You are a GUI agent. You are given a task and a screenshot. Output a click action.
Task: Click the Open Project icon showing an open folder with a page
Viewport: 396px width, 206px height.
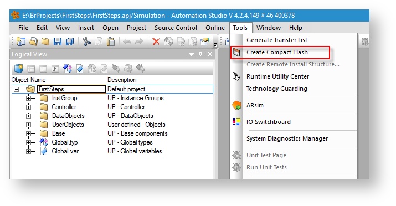(x=33, y=42)
